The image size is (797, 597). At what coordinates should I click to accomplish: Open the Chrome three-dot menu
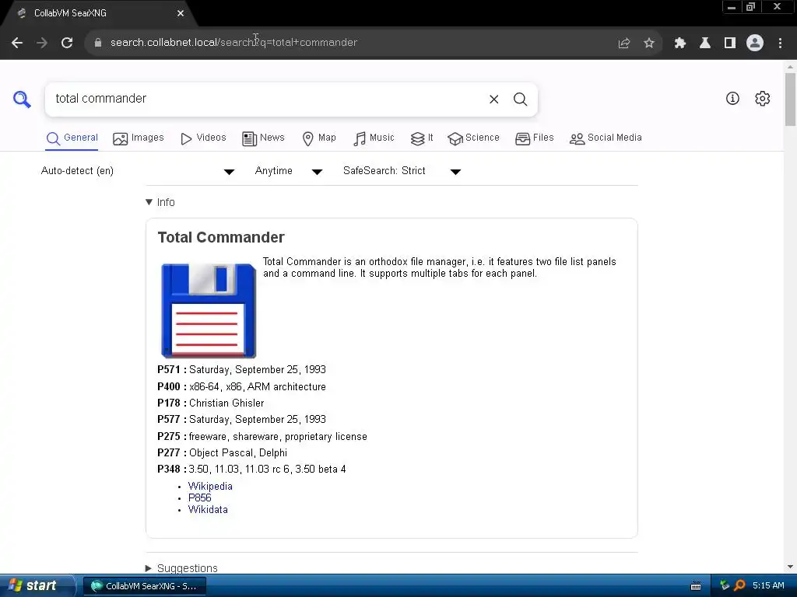[x=780, y=44]
